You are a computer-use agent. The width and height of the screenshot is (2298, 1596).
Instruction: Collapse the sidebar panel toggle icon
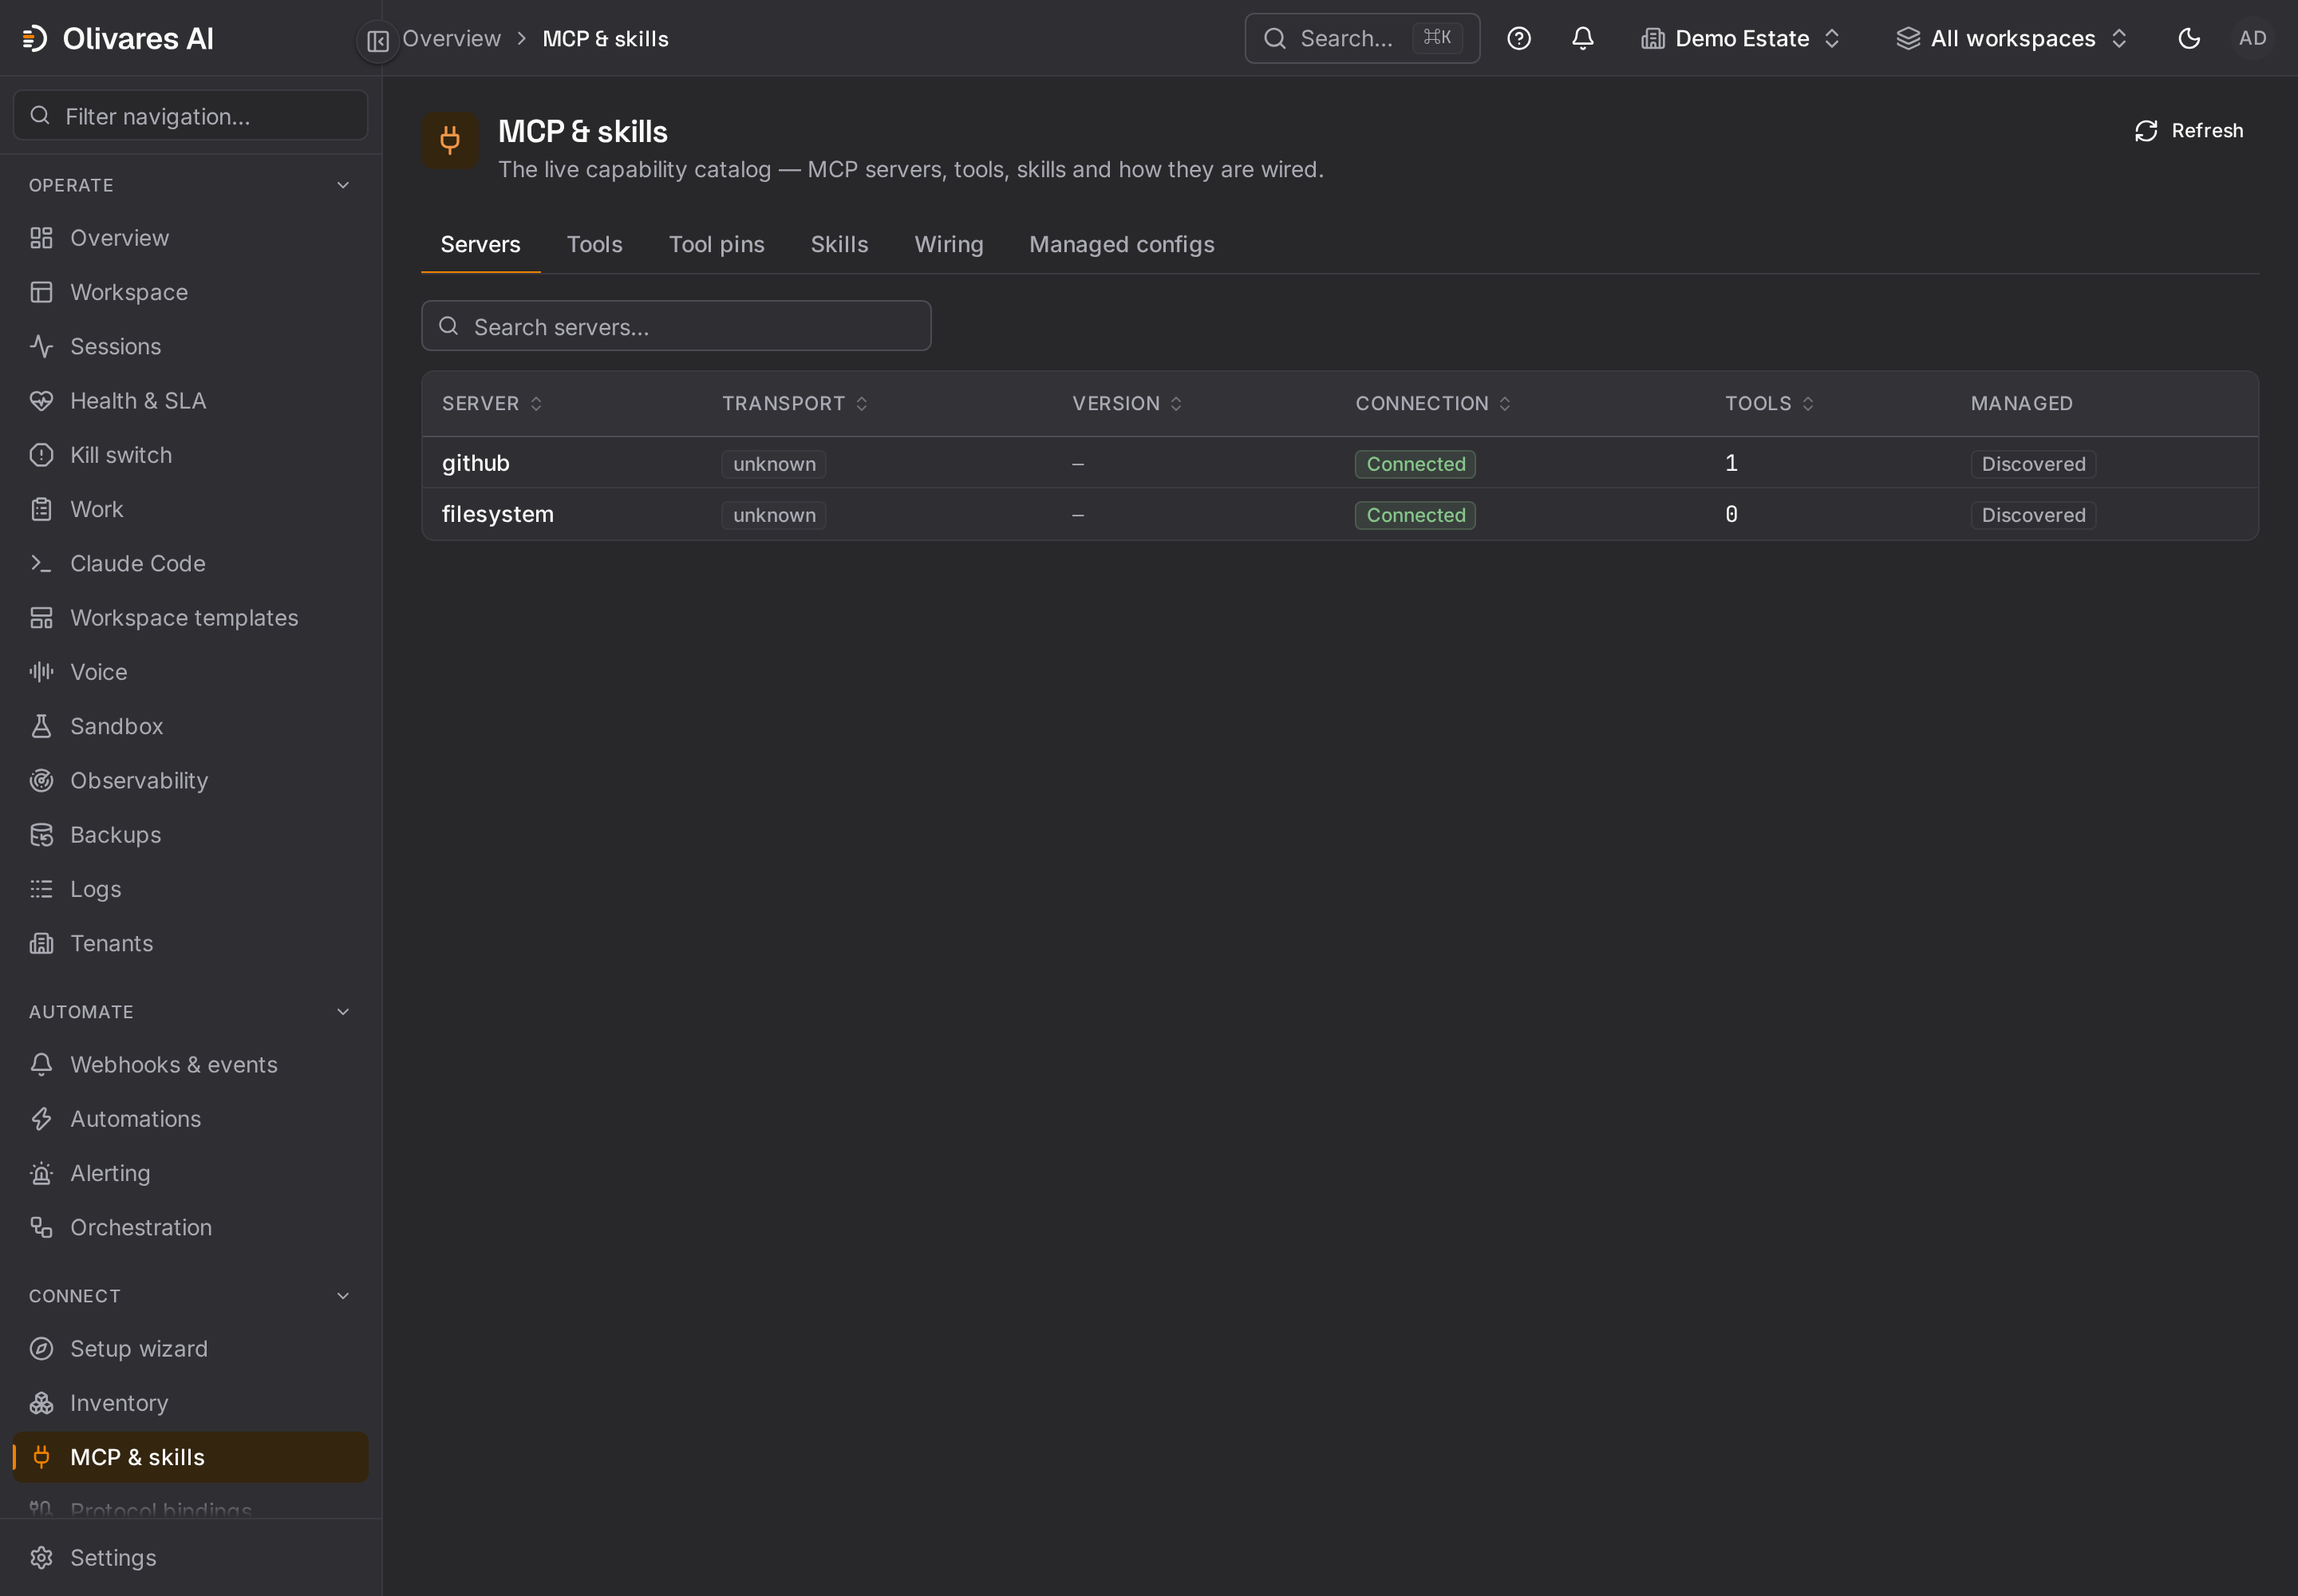[x=378, y=40]
